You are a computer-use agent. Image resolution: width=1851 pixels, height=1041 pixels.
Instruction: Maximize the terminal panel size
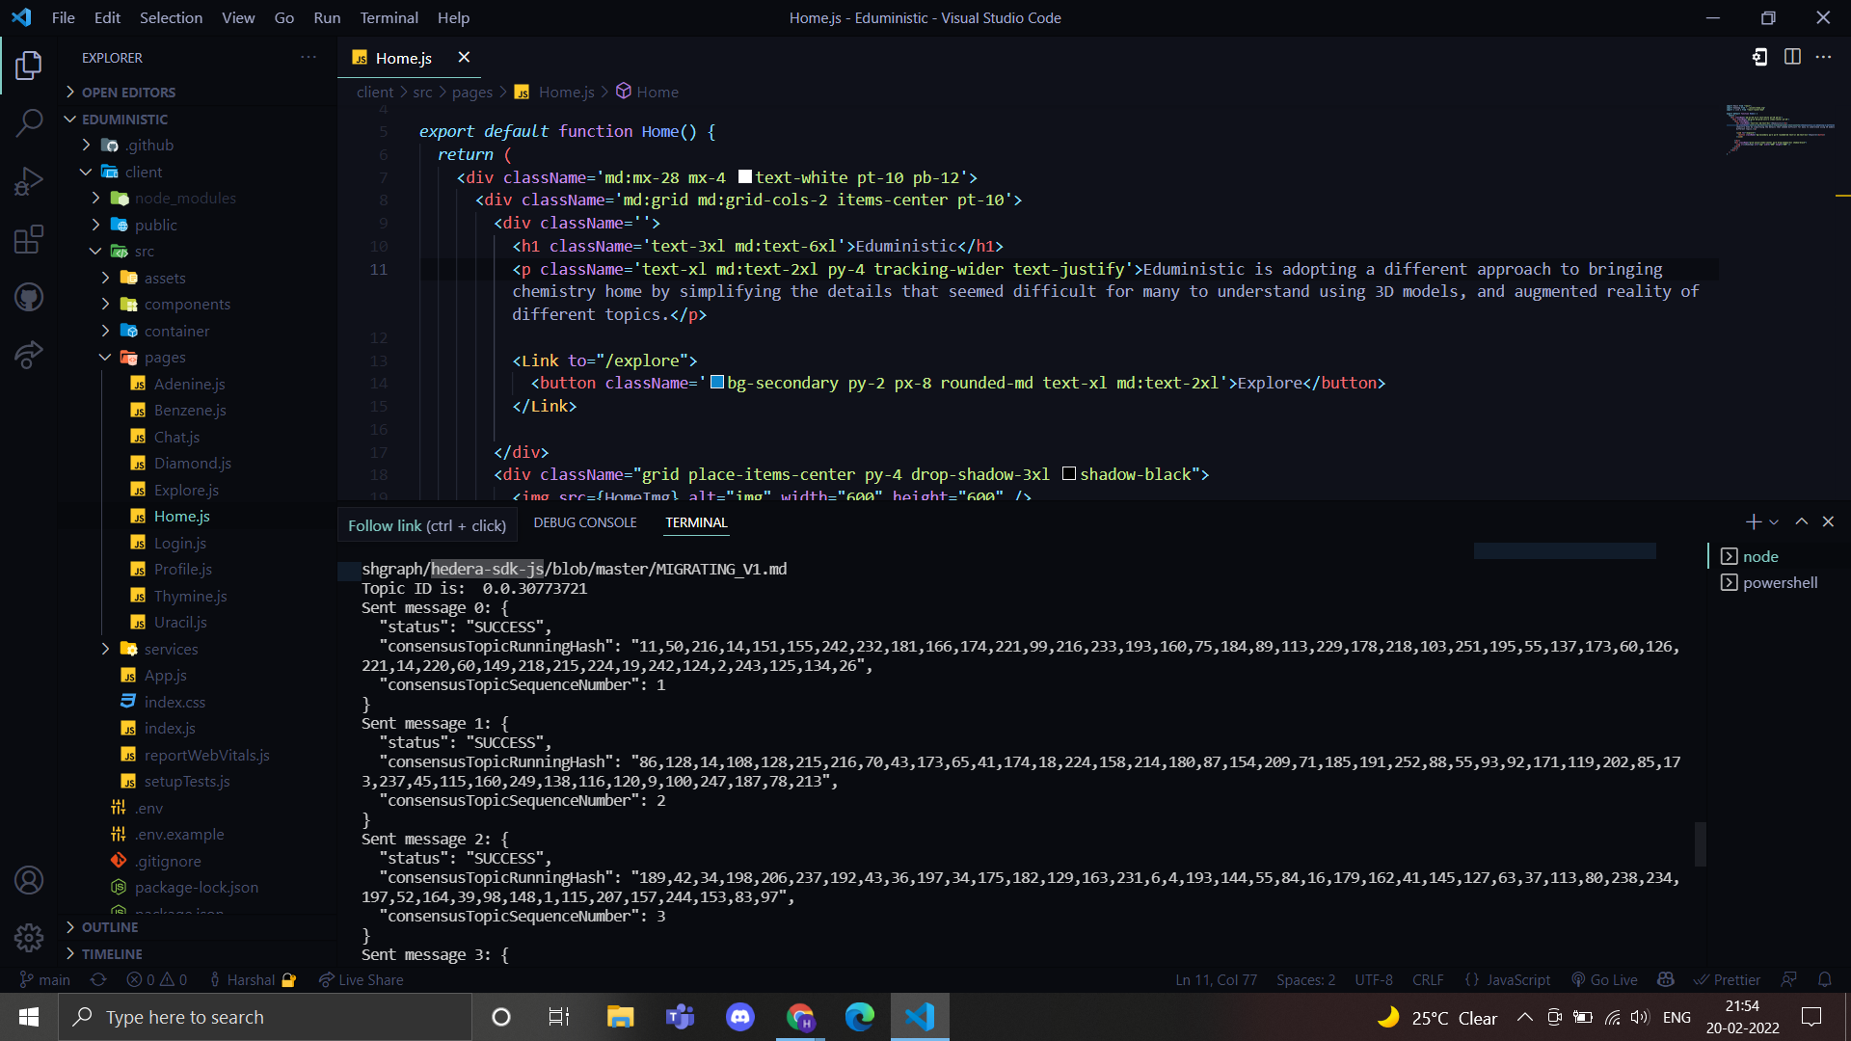[1801, 521]
